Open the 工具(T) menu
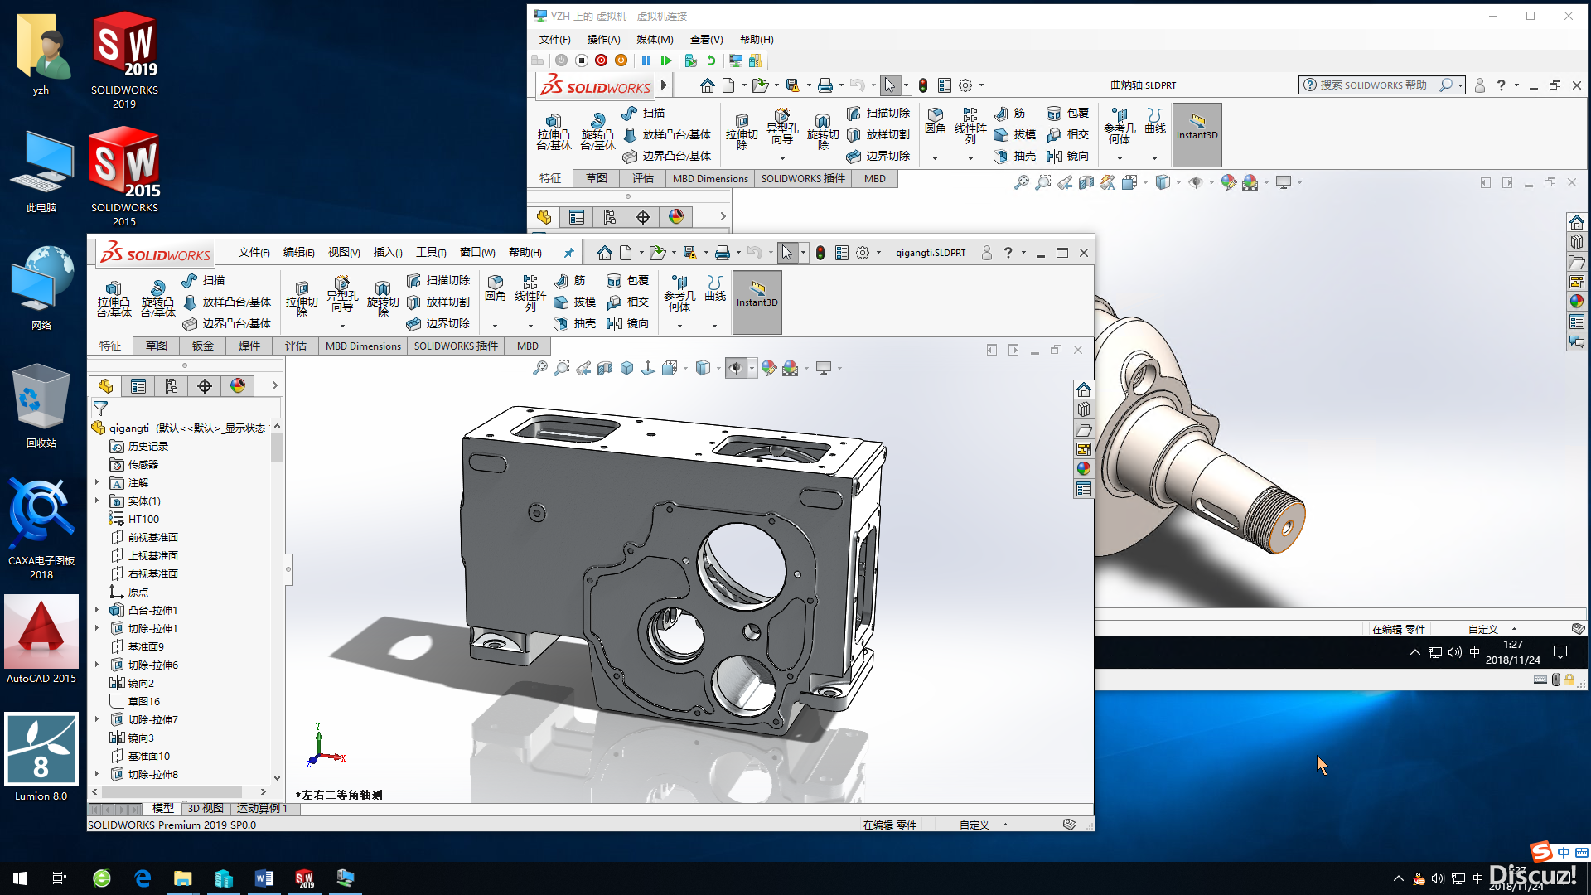The height and width of the screenshot is (895, 1591). tap(430, 253)
